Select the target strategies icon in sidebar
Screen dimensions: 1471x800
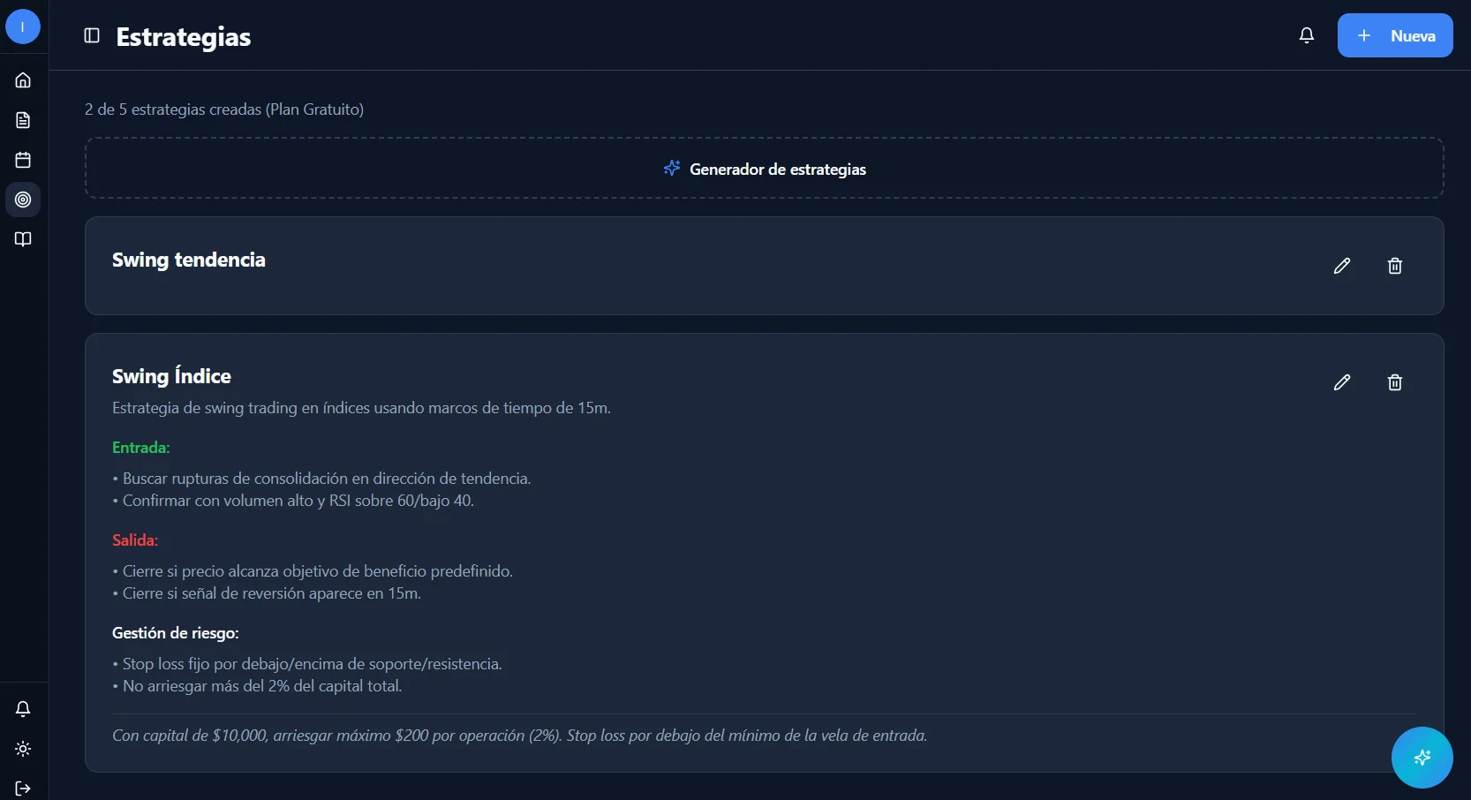(x=23, y=200)
